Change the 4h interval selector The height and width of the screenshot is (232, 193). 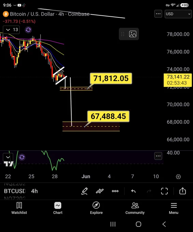(34, 191)
